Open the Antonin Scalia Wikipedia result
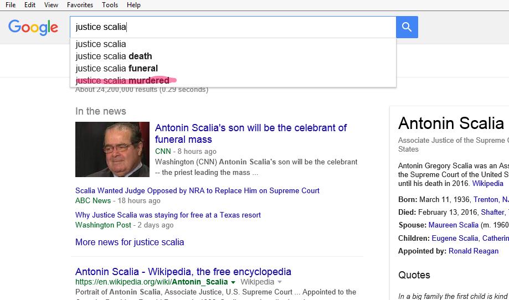Image resolution: width=509 pixels, height=300 pixels. pyautogui.click(x=183, y=272)
